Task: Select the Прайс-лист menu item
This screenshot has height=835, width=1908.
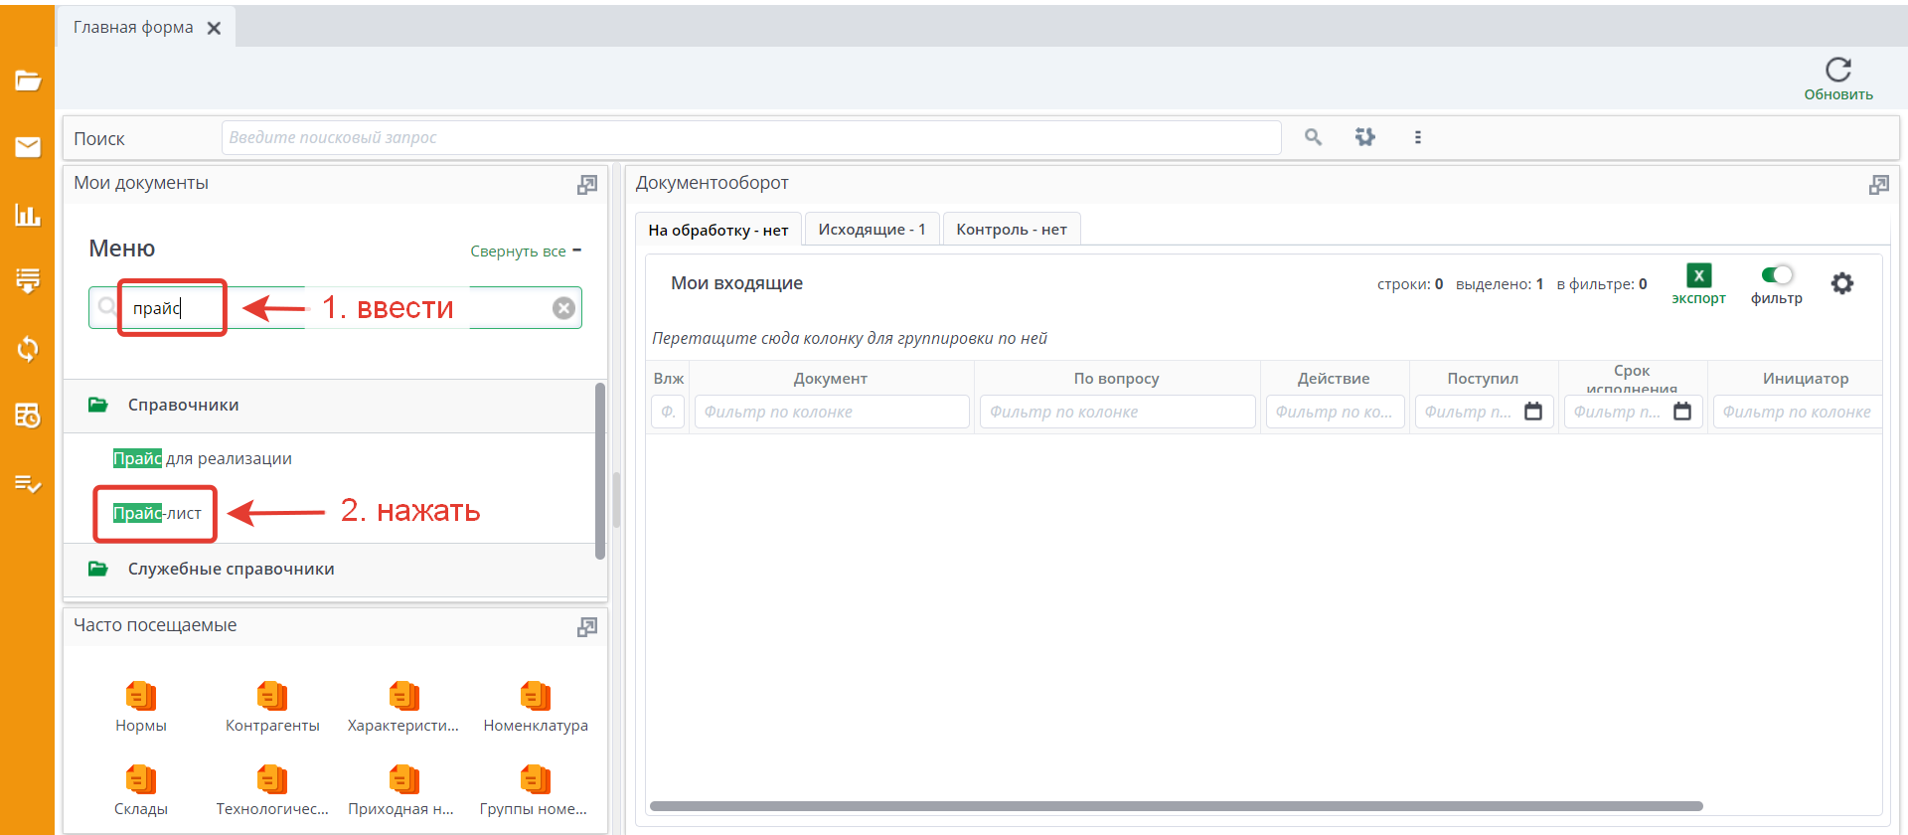Action: click(x=157, y=514)
